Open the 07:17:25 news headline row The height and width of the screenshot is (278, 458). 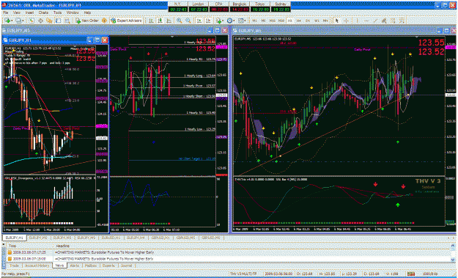pos(228,252)
